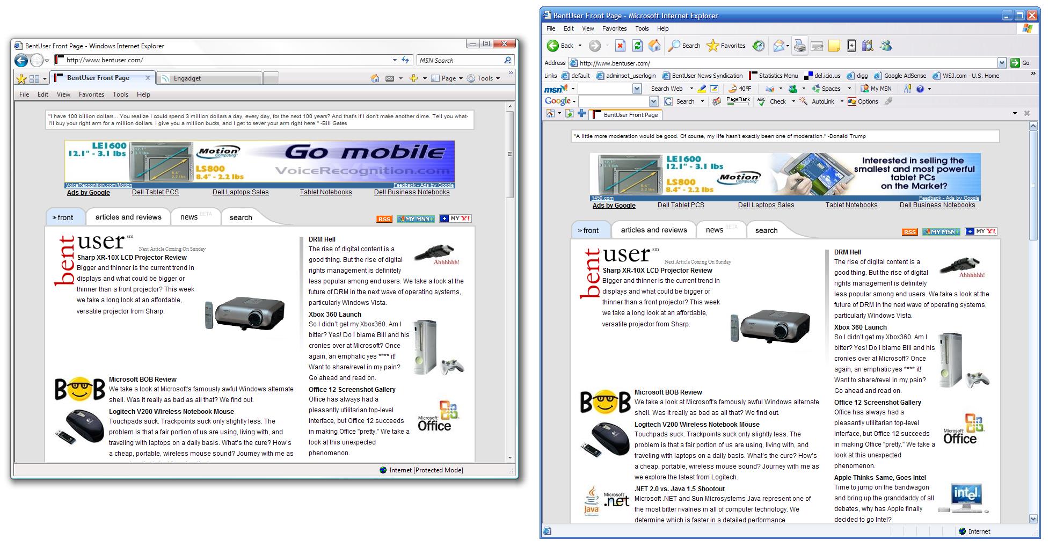Click the green Go button

[1020, 63]
